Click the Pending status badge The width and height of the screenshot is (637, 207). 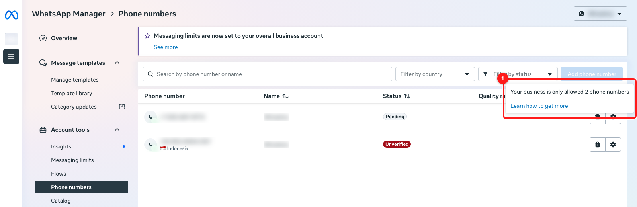pyautogui.click(x=395, y=117)
